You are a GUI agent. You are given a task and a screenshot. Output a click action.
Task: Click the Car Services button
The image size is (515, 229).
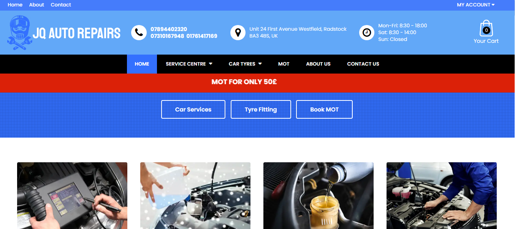point(193,110)
